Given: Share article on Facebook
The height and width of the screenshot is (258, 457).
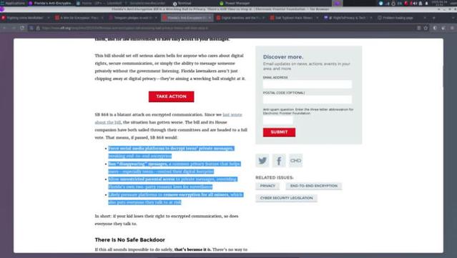Looking at the screenshot, I should [279, 161].
